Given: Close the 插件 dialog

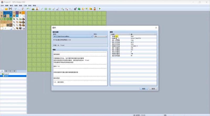Looking at the screenshot, I should pos(156,28).
